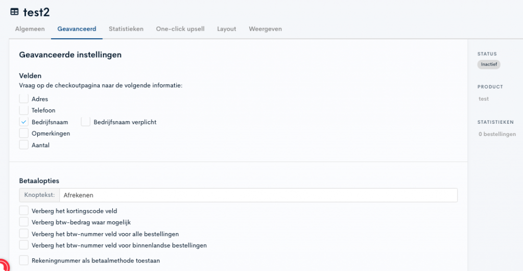Viewport: 523px width, 271px height.
Task: Open the test product link in sidebar
Action: coord(484,99)
